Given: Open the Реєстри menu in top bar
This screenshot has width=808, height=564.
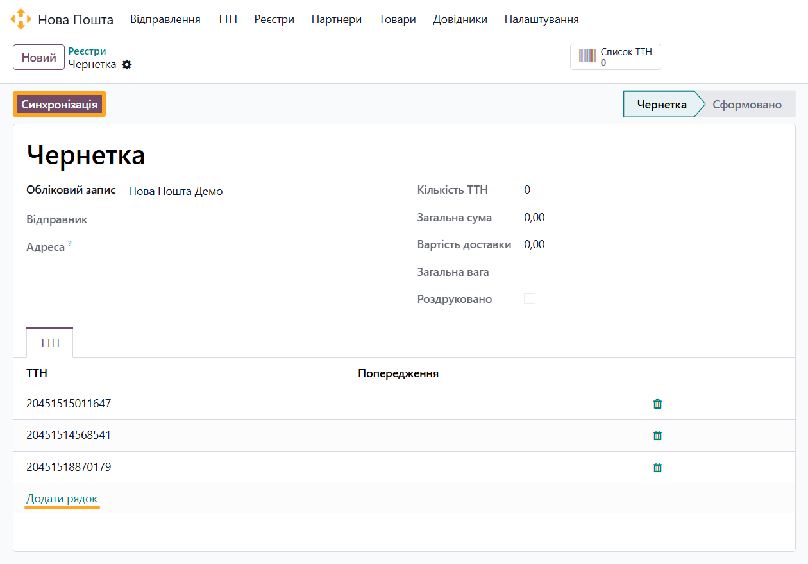Looking at the screenshot, I should (x=274, y=19).
